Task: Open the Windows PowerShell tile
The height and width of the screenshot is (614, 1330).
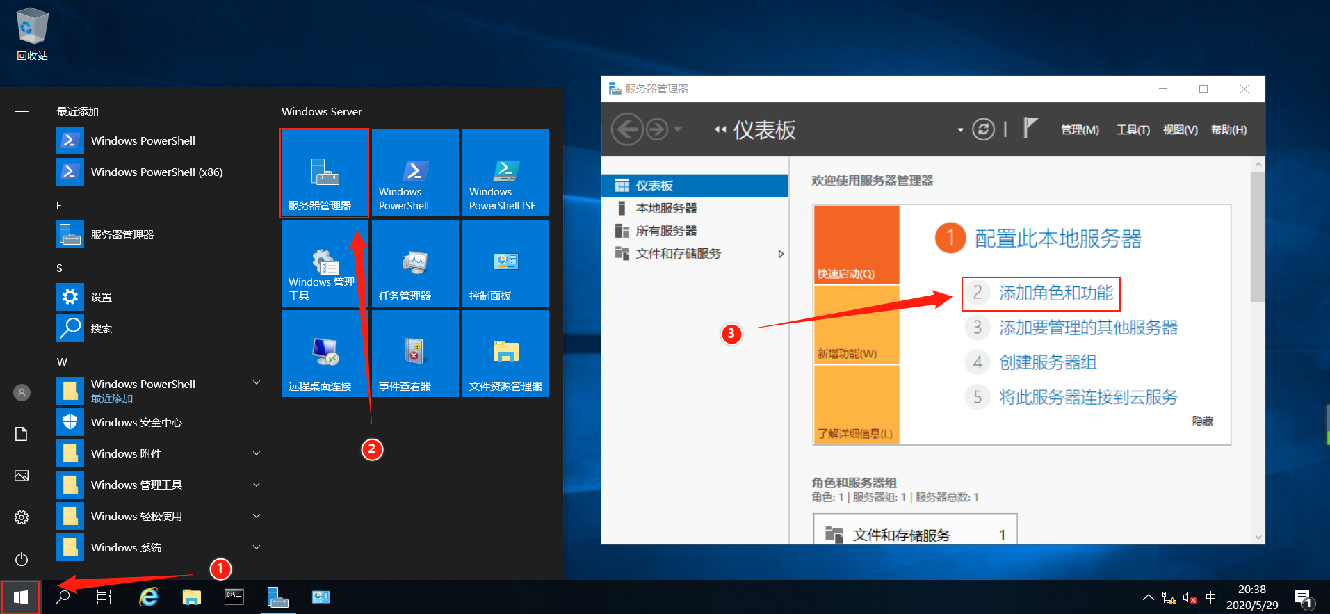Action: pyautogui.click(x=415, y=172)
